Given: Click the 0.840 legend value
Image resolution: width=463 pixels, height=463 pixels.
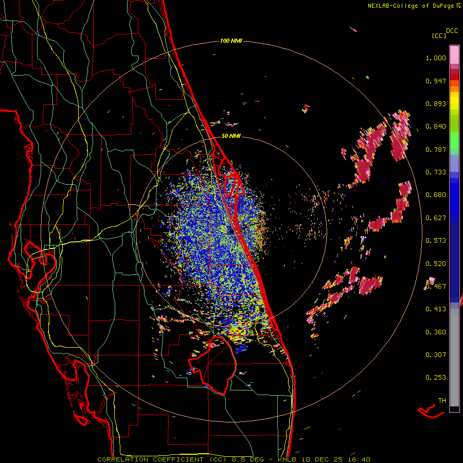Looking at the screenshot, I should (x=436, y=127).
